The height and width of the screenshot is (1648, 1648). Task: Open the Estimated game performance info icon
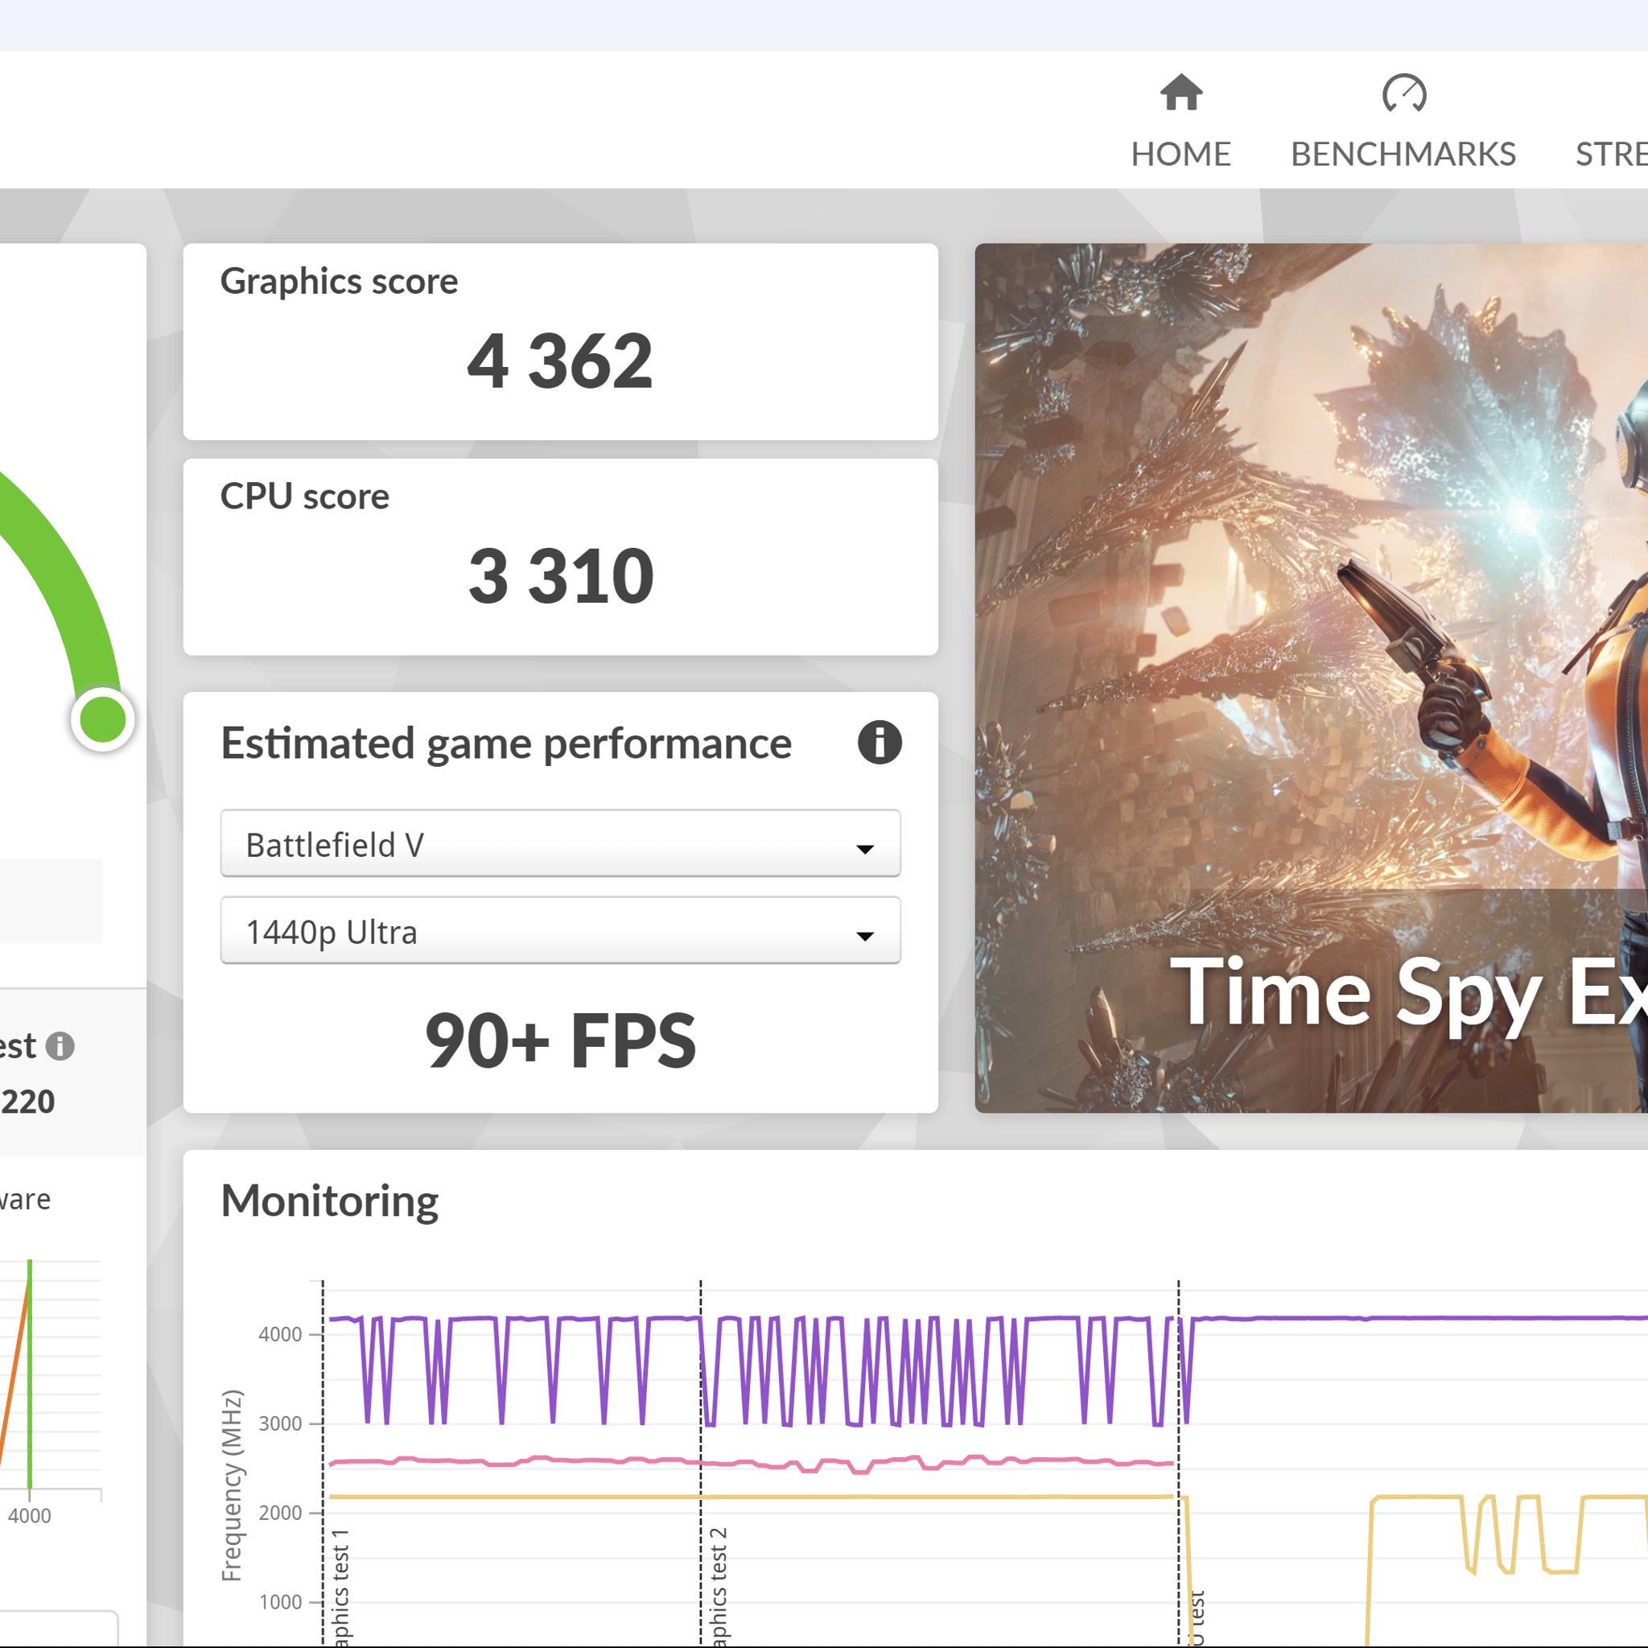click(x=880, y=742)
